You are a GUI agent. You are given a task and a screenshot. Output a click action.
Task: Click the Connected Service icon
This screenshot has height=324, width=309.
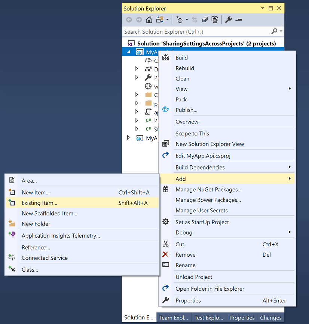point(12,257)
